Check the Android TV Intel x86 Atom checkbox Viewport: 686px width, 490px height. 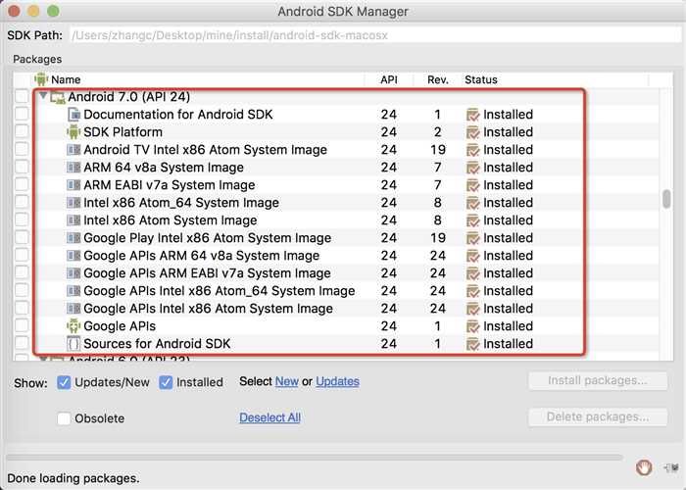pos(22,149)
